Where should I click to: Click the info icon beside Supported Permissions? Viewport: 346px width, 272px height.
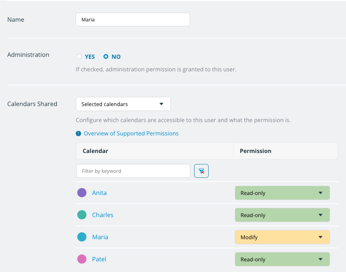tap(78, 134)
